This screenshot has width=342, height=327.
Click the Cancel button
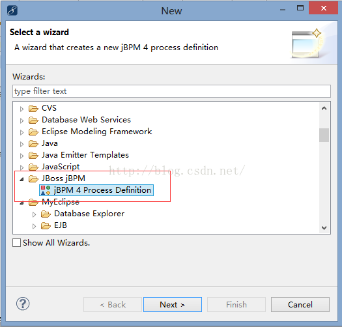tap(300, 305)
